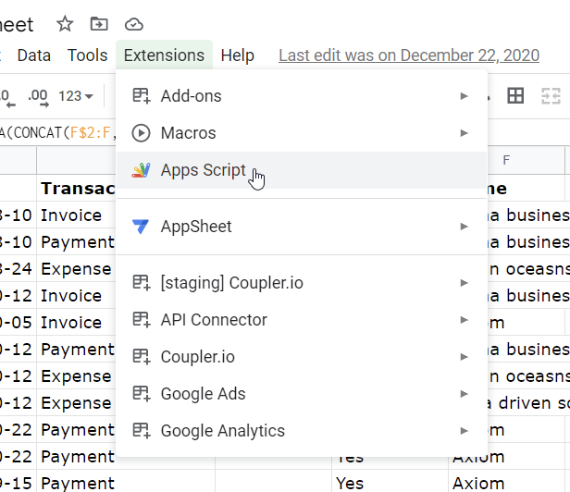The image size is (570, 492).
Task: Click the decrease decimal places button
Action: click(7, 98)
